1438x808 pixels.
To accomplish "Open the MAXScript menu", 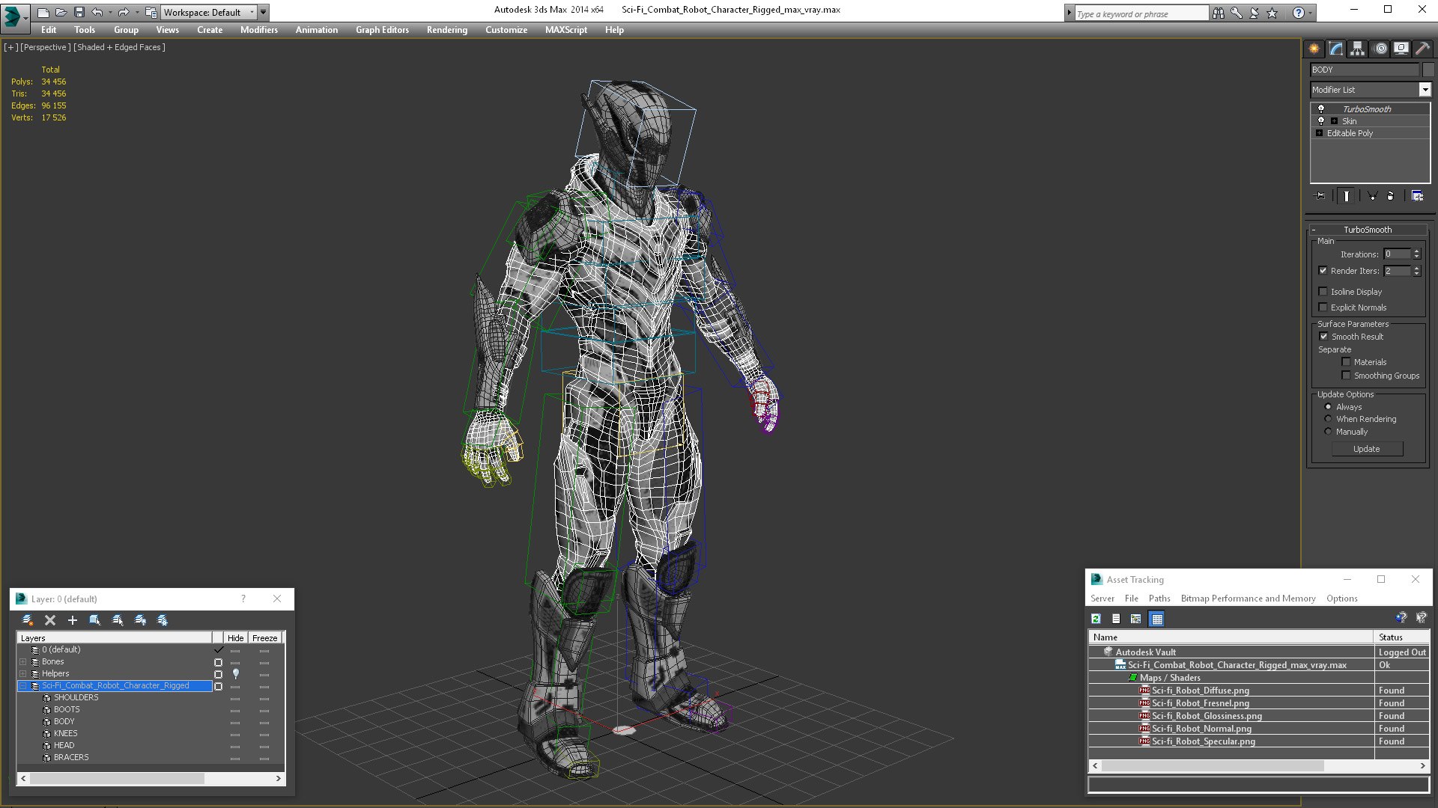I will pos(566,30).
